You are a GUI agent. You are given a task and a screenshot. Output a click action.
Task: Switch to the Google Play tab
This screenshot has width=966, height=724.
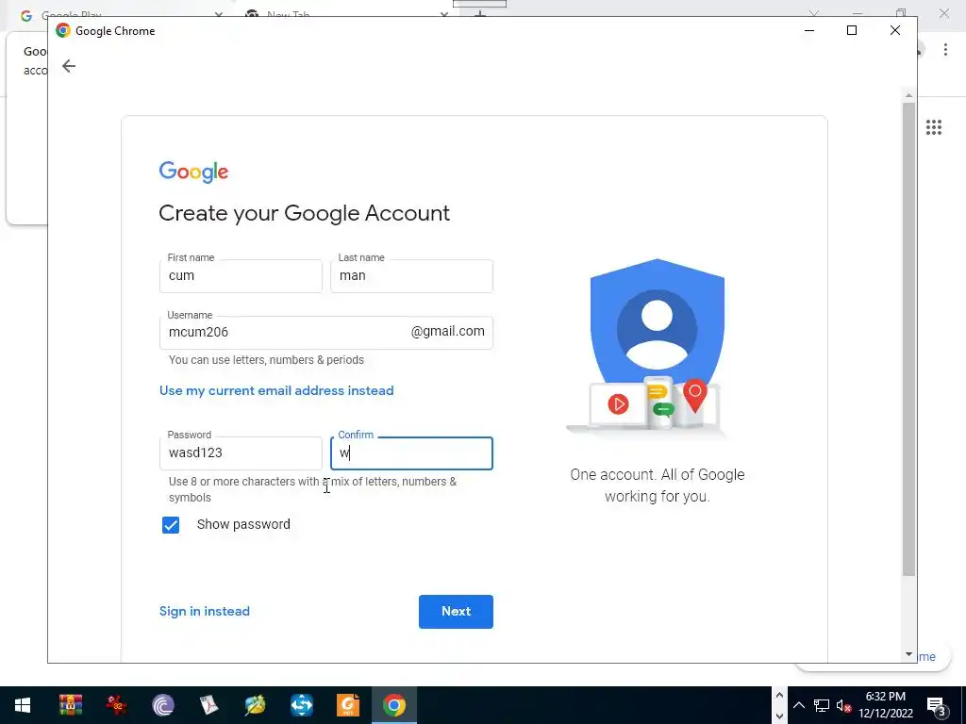(71, 13)
